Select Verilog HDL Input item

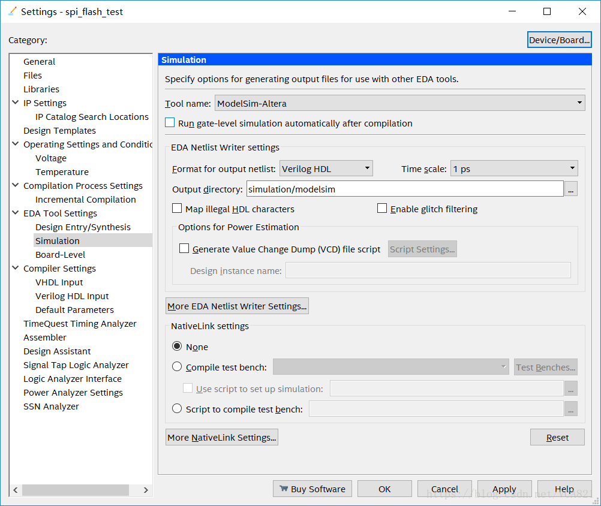point(72,296)
